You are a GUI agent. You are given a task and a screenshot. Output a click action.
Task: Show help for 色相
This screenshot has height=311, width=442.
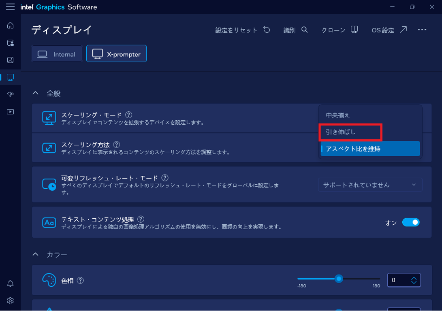[80, 281]
